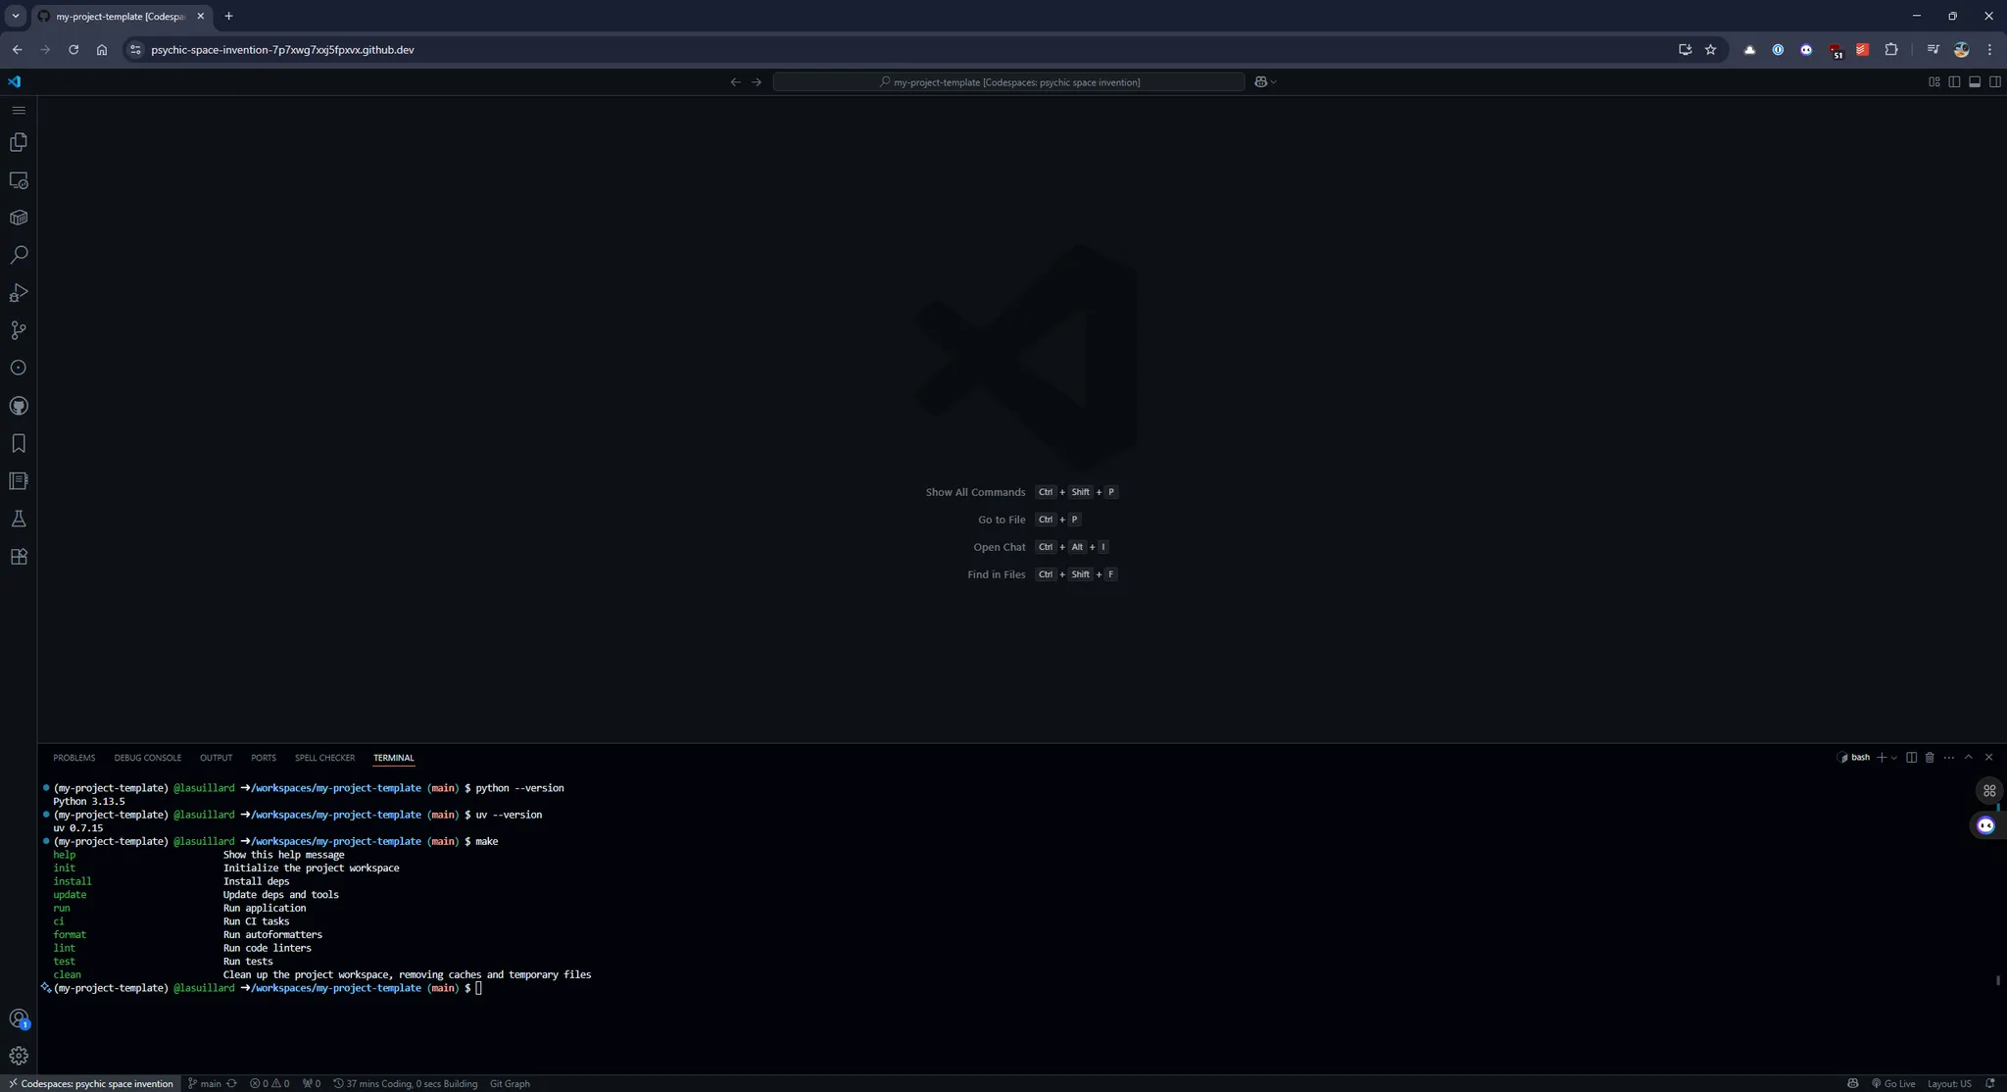
Task: Click Go Live in status bar
Action: point(1893,1083)
